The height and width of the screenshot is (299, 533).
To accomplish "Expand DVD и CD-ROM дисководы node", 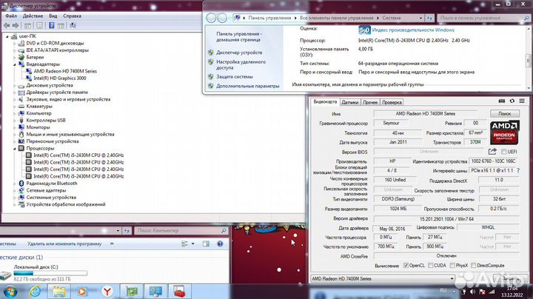I will pyautogui.click(x=15, y=43).
